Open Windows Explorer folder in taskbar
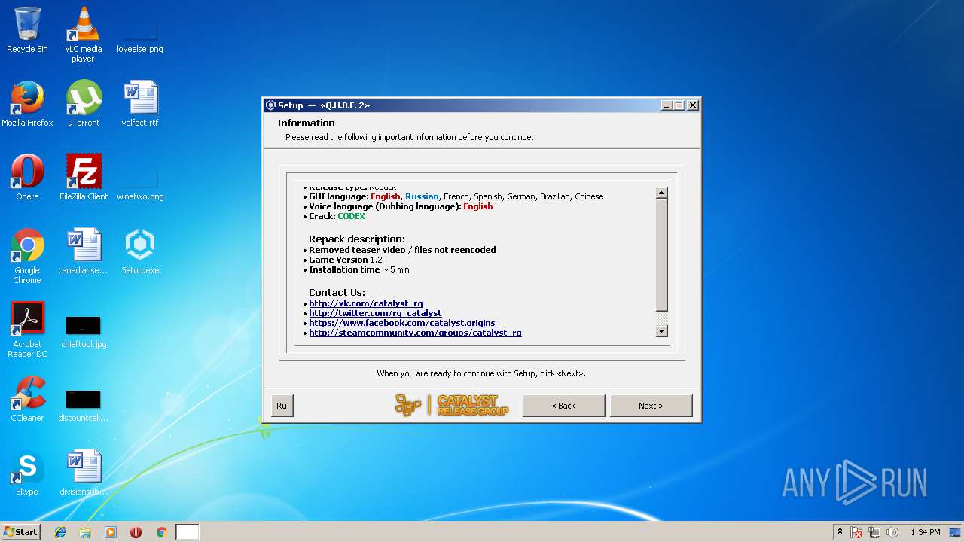 (x=85, y=532)
